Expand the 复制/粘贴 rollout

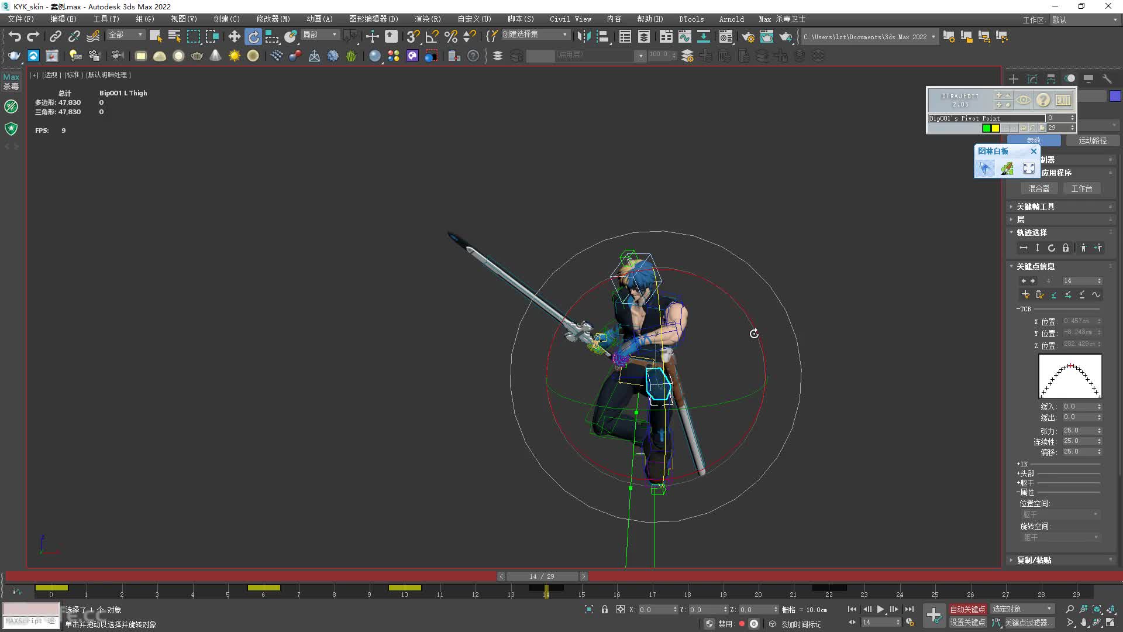[x=1061, y=560]
